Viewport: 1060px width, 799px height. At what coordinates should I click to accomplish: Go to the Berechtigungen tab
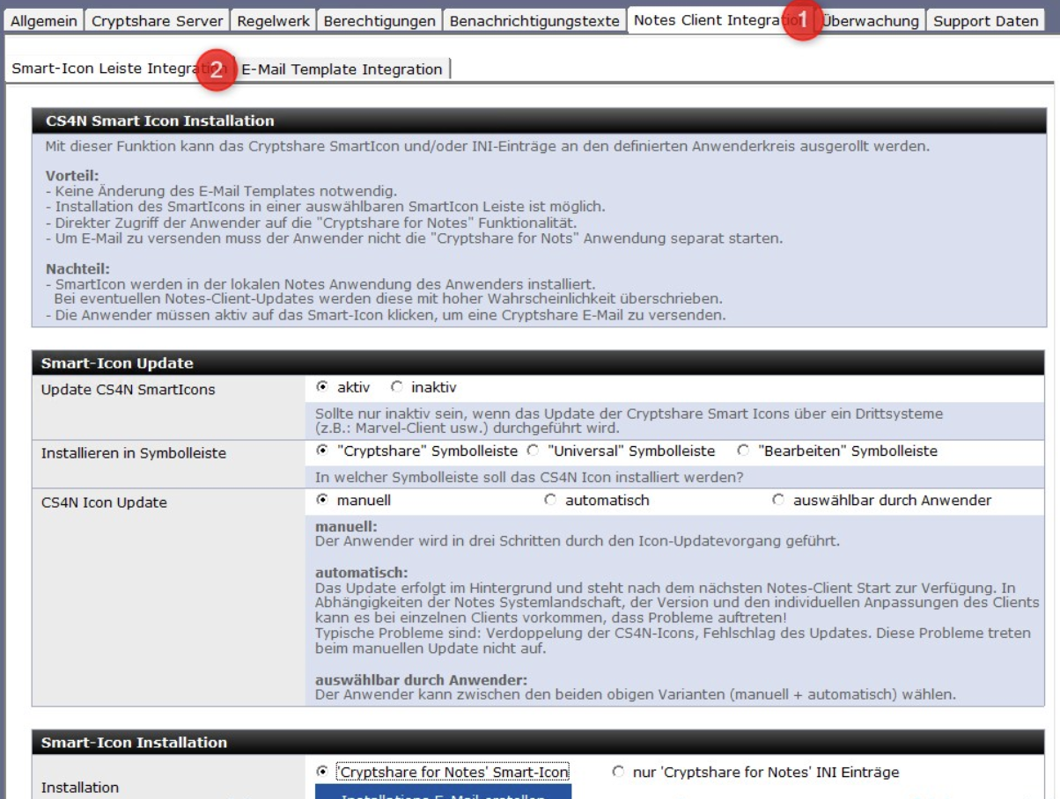(x=379, y=20)
